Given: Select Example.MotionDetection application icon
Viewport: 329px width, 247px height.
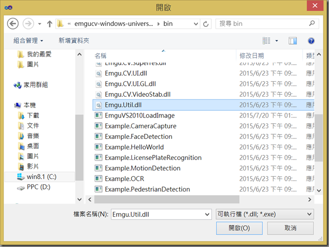Looking at the screenshot, I should point(98,168).
